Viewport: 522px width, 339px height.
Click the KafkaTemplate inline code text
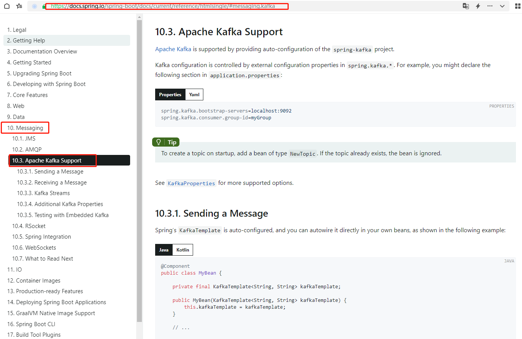click(x=200, y=230)
